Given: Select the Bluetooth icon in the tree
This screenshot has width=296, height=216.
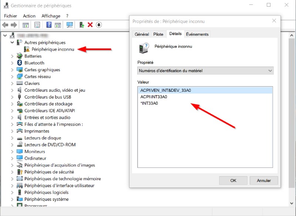Looking at the screenshot, I should point(20,63).
